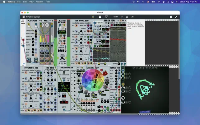
Task: Click the Complex DAHD Attack knob
Action: 116,73
